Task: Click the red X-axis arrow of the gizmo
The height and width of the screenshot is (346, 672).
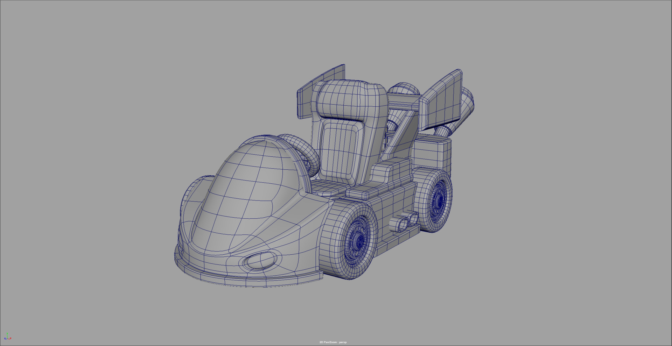Action: pos(10,338)
